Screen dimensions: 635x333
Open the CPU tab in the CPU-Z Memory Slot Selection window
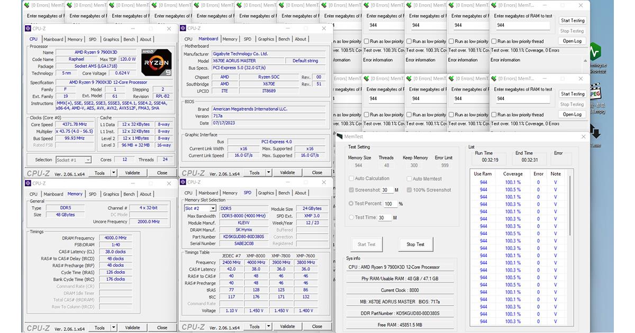click(x=188, y=193)
